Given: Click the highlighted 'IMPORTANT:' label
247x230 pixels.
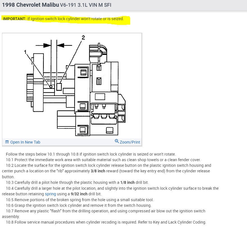Looking at the screenshot, I should pyautogui.click(x=15, y=19).
